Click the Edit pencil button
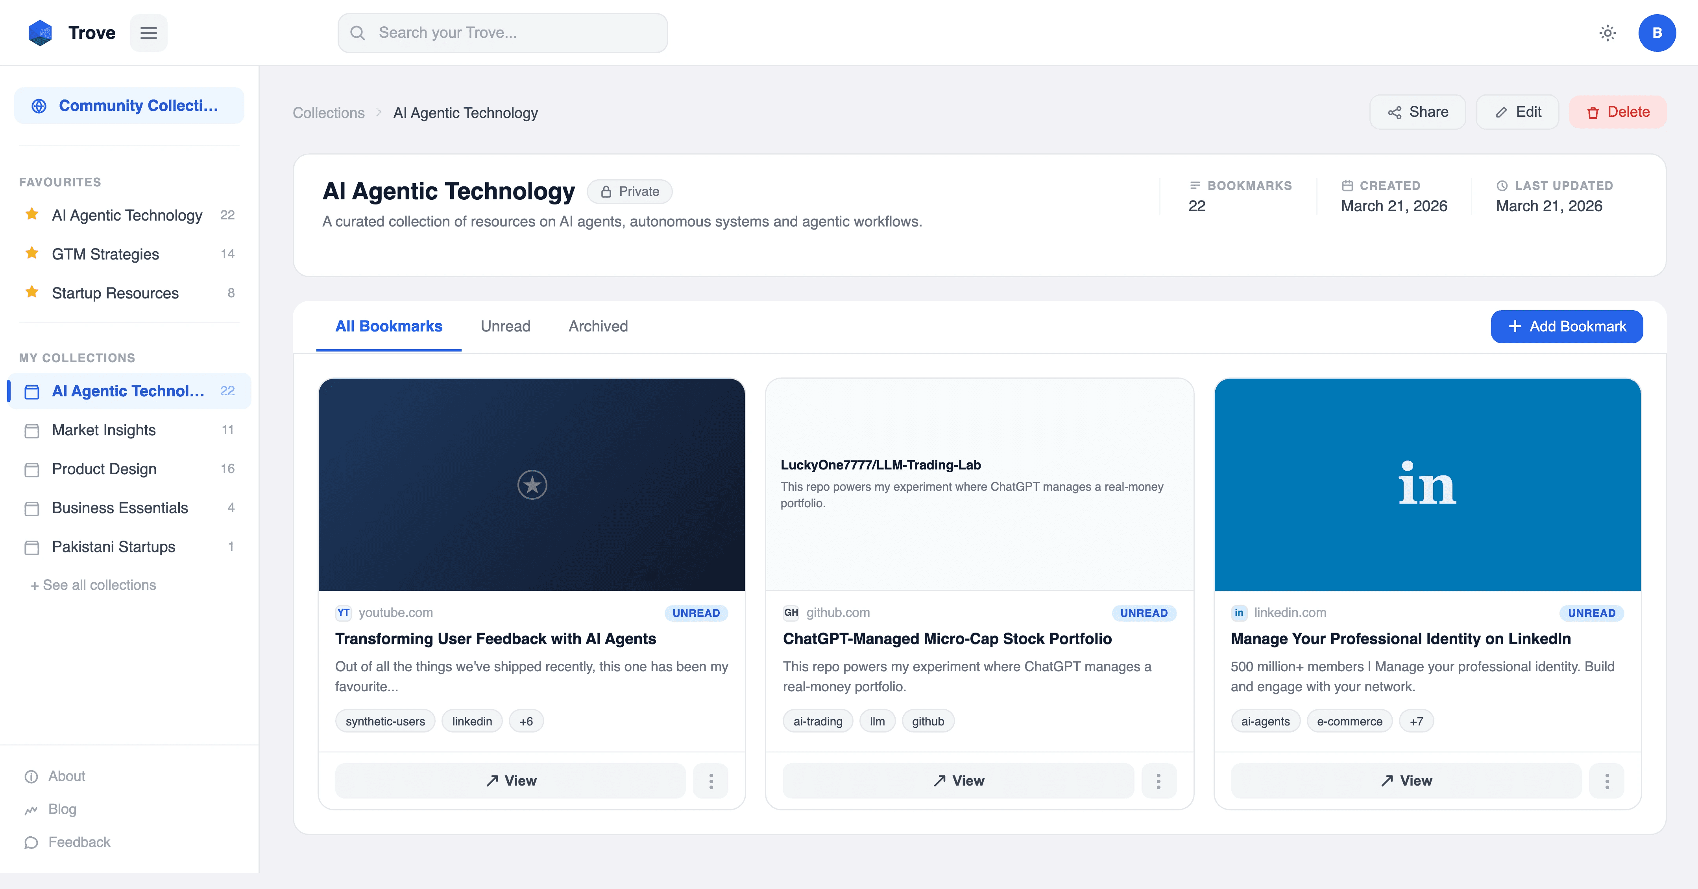The width and height of the screenshot is (1698, 889). point(1517,112)
